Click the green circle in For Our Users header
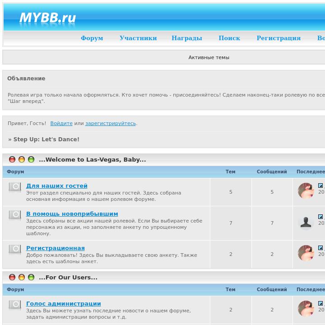 coord(31,277)
